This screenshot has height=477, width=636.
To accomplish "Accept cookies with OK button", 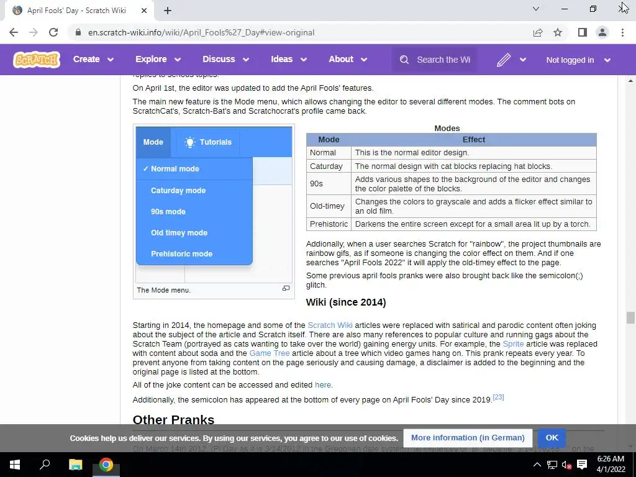I will tap(552, 438).
